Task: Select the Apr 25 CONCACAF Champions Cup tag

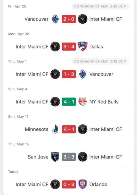Action: point(100,6)
